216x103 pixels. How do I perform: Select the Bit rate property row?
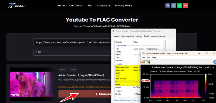(127, 94)
